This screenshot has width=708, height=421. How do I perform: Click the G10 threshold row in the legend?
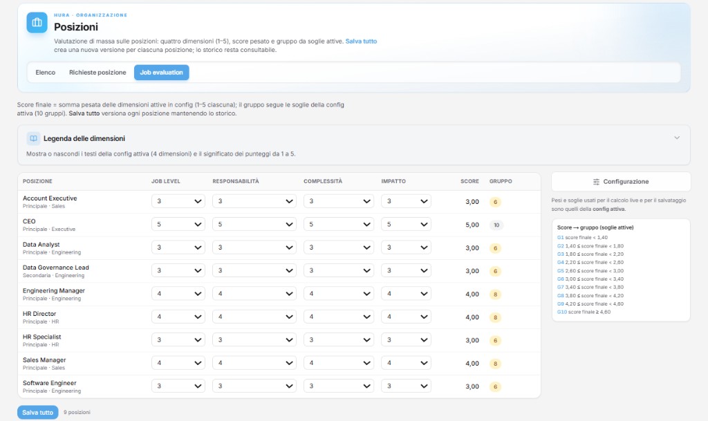584,312
